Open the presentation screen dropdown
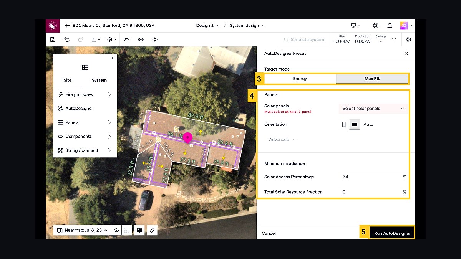The width and height of the screenshot is (461, 259). (355, 26)
